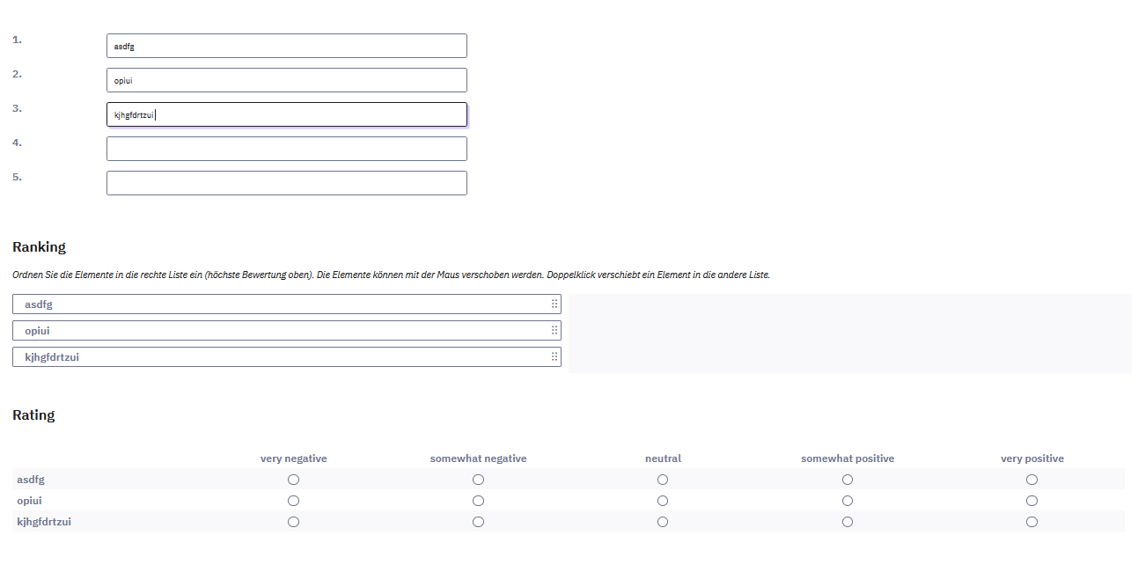This screenshot has height=572, width=1138.
Task: Focus the second text field containing opiui
Action: 287,80
